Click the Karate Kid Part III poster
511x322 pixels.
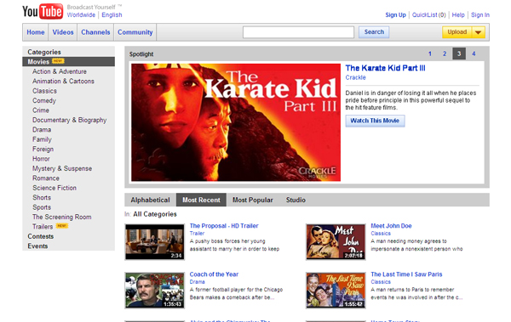236,122
